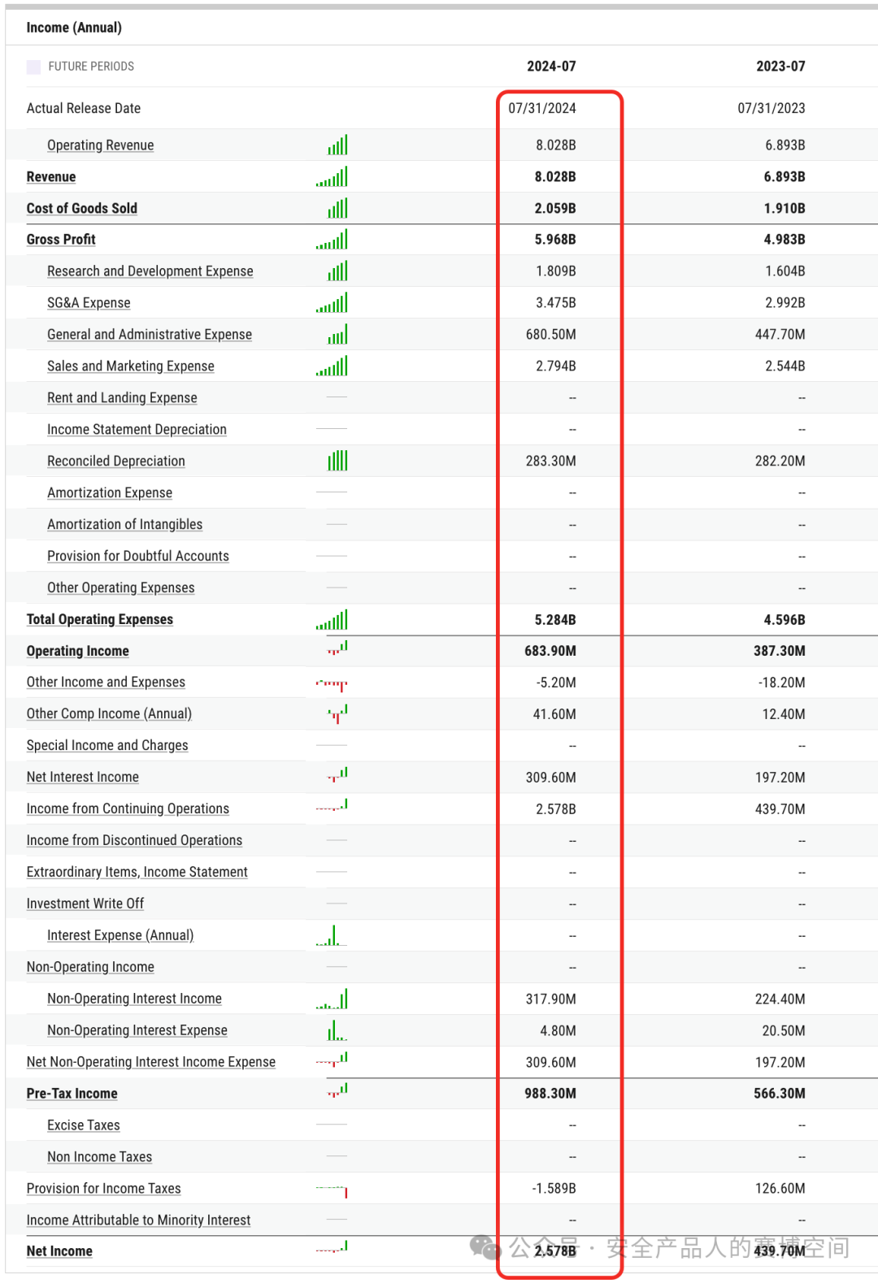Open the Other Income and Expenses sparkline
Viewport: 878px width, 1283px height.
coord(332,684)
